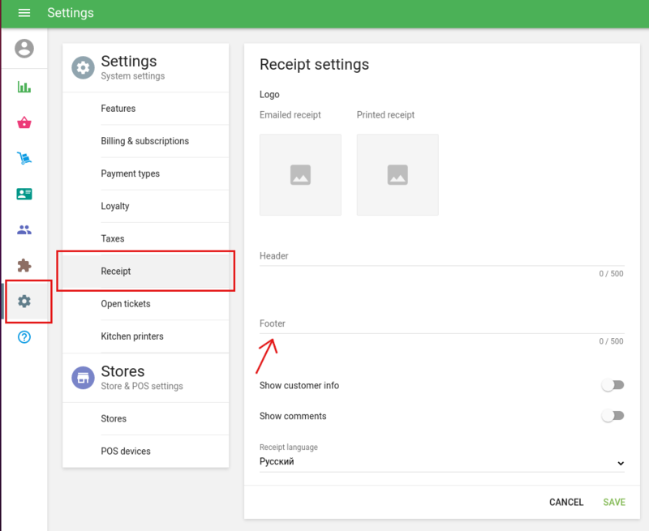Open the hamburger navigation menu
Image resolution: width=649 pixels, height=531 pixels.
coord(24,13)
